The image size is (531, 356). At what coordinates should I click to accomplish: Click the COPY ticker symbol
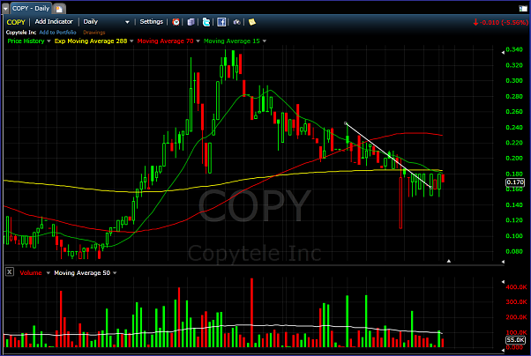coord(16,22)
